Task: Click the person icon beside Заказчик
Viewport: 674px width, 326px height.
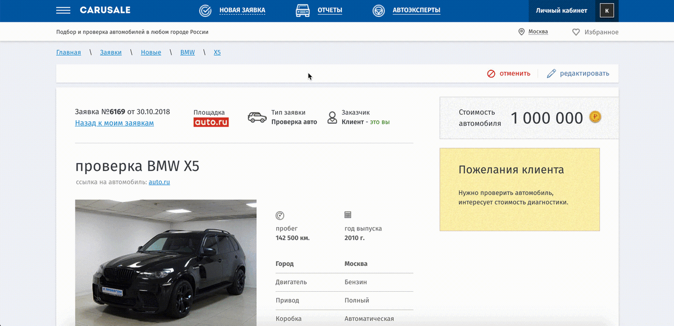Action: 333,117
